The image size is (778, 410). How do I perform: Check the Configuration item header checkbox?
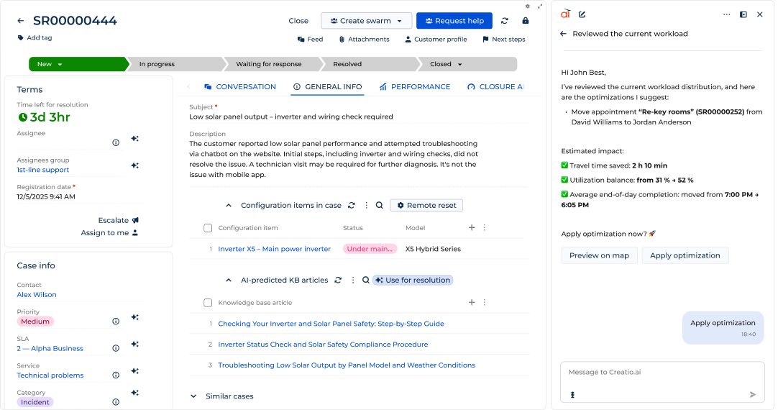click(208, 228)
